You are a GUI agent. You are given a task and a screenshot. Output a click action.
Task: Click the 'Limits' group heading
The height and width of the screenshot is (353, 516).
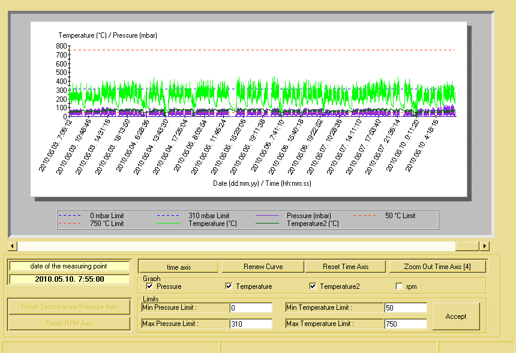(151, 299)
